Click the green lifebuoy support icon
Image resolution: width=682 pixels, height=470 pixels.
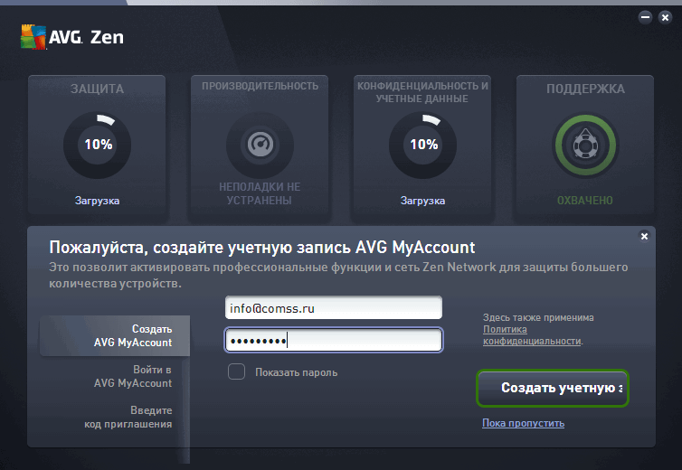pos(585,145)
